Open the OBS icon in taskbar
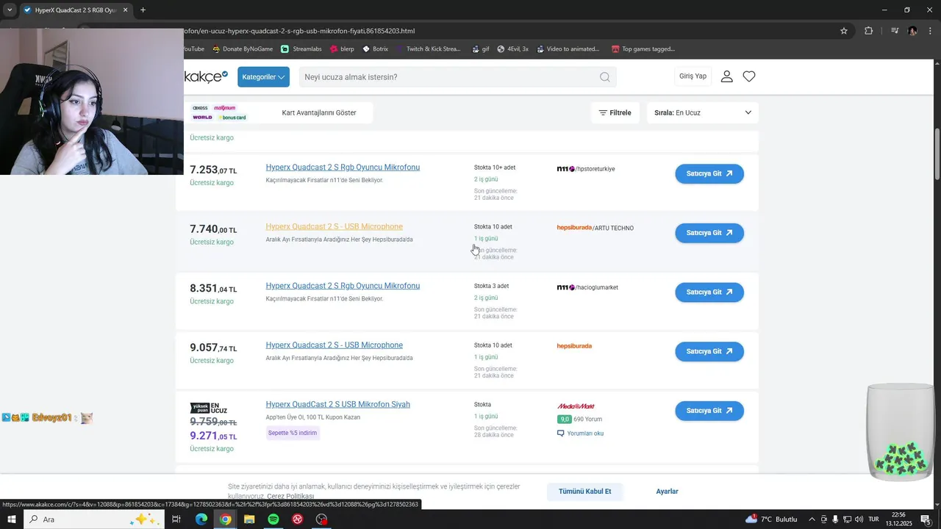Screen dimensions: 941x529 [321, 519]
